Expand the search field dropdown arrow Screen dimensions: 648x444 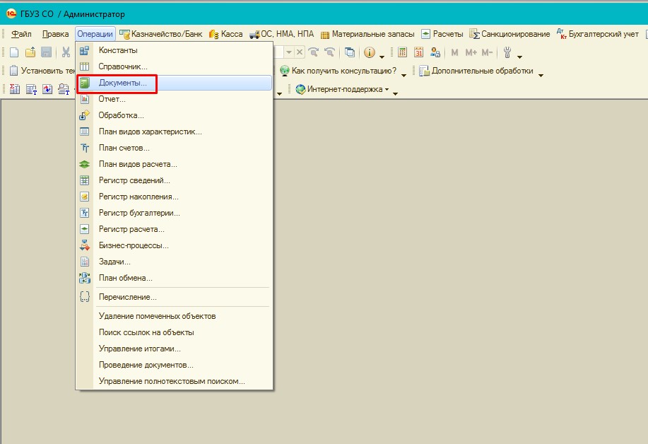pos(289,52)
